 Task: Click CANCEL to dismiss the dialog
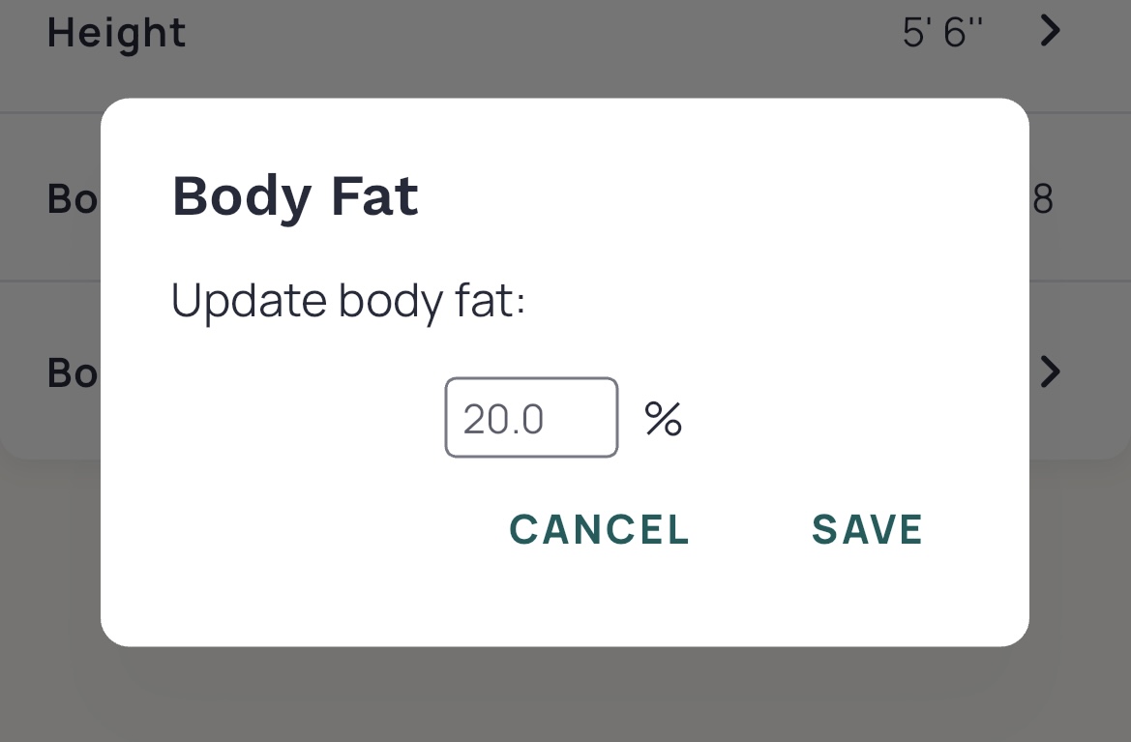point(599,528)
